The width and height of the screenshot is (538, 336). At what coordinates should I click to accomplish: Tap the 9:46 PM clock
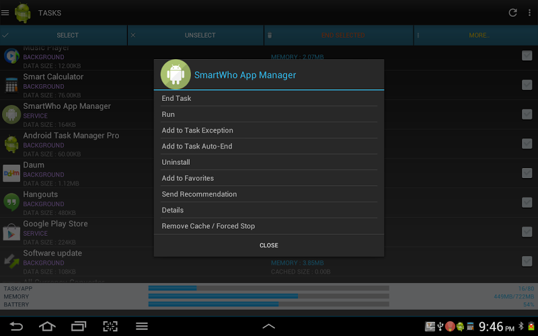tap(496, 327)
